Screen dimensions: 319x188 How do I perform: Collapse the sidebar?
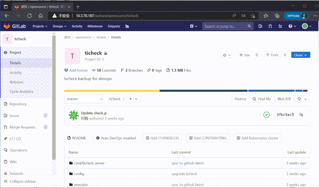20,181
